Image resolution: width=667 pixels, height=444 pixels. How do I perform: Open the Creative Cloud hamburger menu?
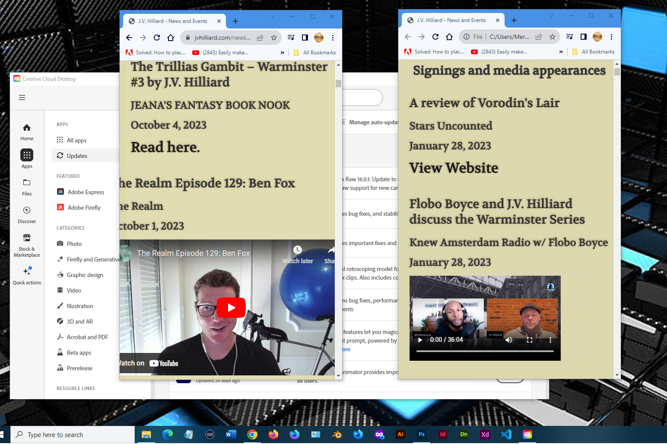coord(22,98)
